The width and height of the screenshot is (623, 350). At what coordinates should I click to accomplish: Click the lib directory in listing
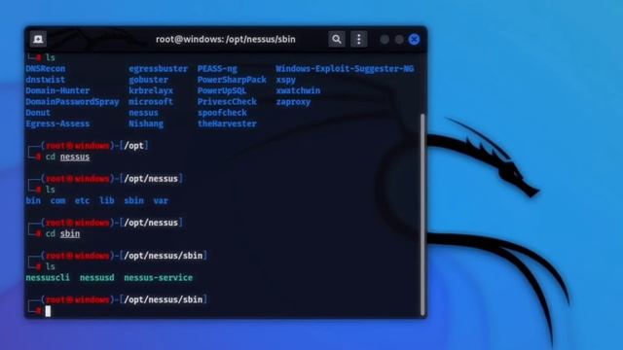coord(107,201)
